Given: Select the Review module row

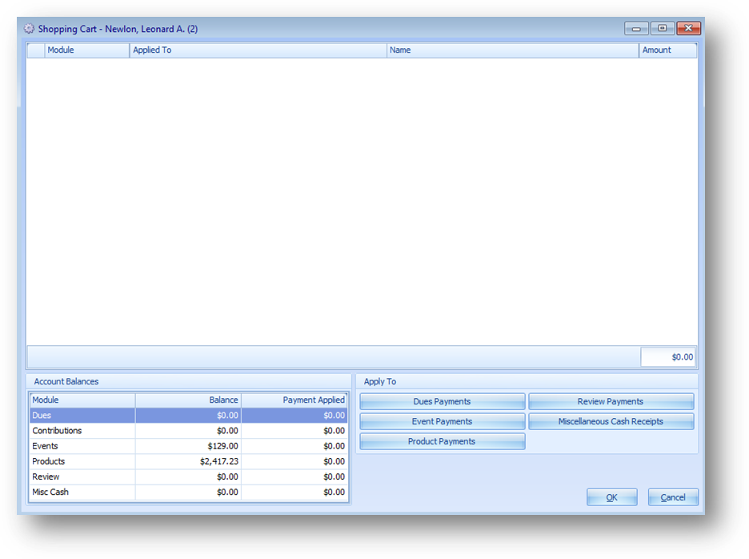Looking at the screenshot, I should click(189, 477).
